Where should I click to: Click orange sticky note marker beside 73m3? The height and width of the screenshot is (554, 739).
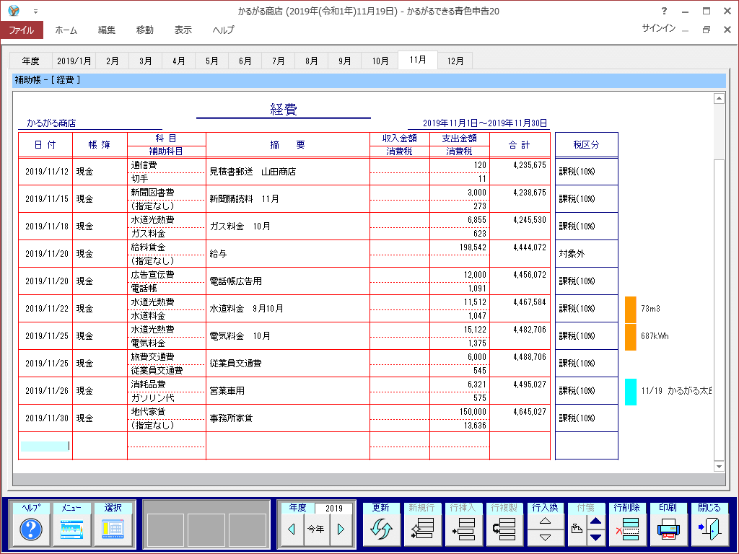click(631, 309)
